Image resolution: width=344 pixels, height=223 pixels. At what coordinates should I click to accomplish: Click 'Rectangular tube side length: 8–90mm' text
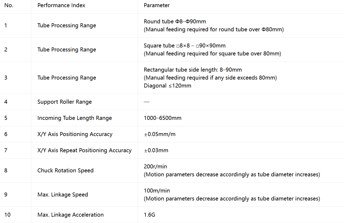click(193, 70)
